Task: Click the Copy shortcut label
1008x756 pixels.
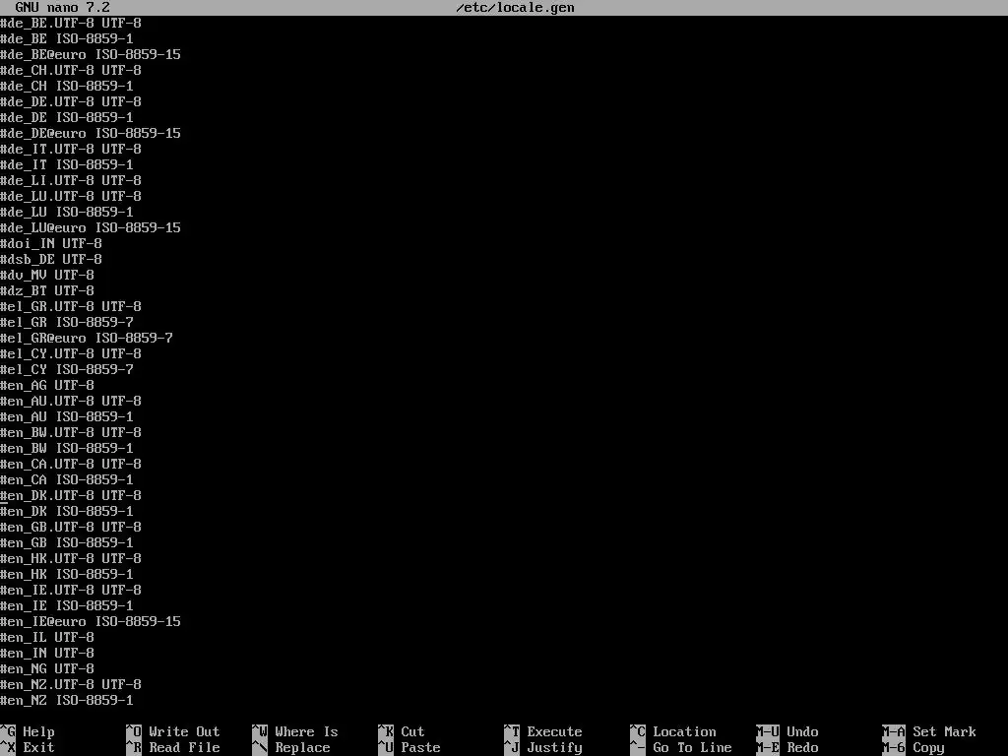Action: tap(928, 748)
